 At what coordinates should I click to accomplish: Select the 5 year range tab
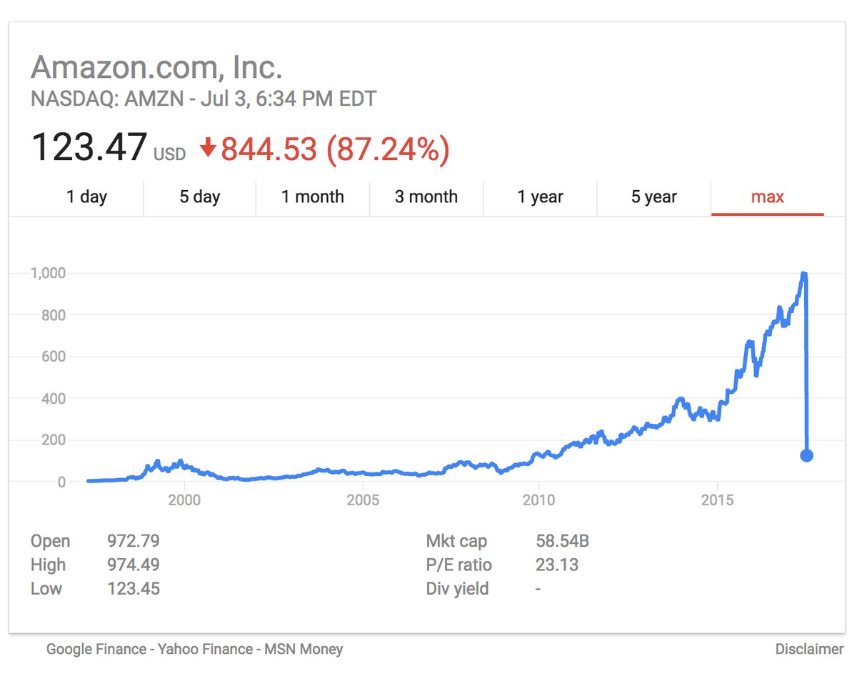click(653, 197)
